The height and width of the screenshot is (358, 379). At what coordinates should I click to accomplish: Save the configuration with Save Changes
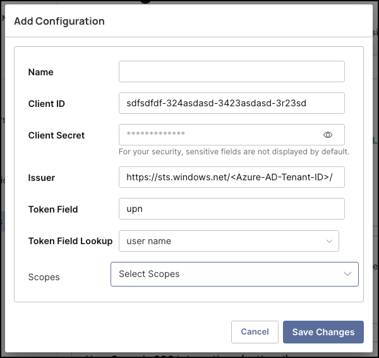(323, 332)
